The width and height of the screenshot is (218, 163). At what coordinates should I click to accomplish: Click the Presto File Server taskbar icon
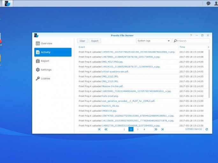coord(7,3)
